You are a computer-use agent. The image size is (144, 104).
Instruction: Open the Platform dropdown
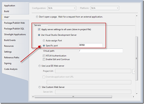tap(105, 8)
